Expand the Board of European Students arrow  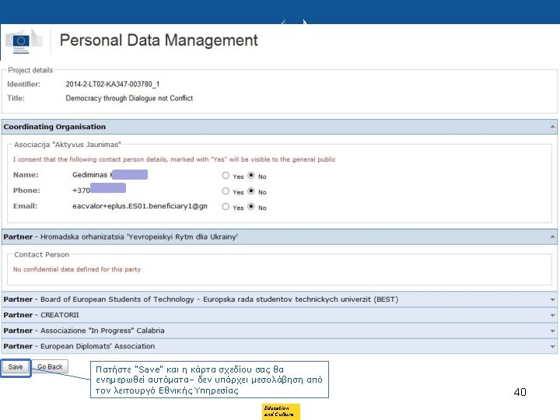tap(552, 299)
